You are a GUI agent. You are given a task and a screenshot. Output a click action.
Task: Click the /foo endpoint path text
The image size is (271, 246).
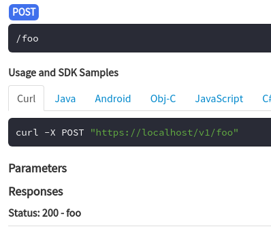click(x=27, y=38)
